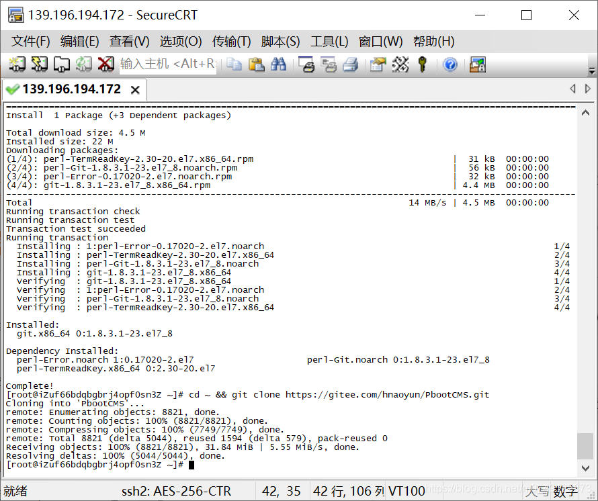The image size is (598, 501).
Task: Open the 传输(T) menu
Action: click(x=231, y=41)
